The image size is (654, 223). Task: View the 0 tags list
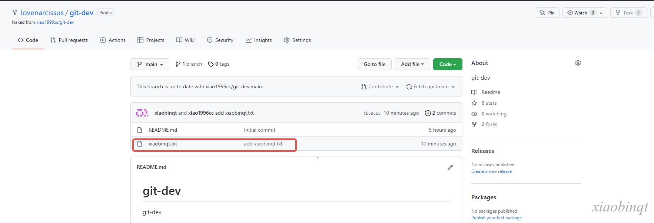[219, 64]
